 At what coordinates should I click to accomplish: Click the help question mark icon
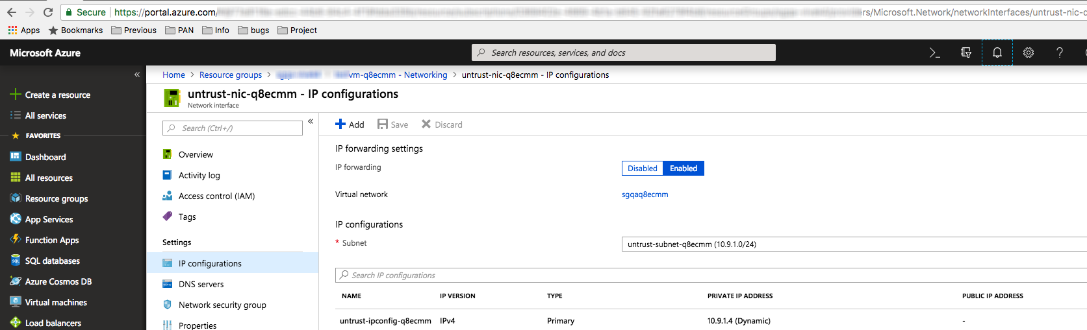click(x=1059, y=53)
